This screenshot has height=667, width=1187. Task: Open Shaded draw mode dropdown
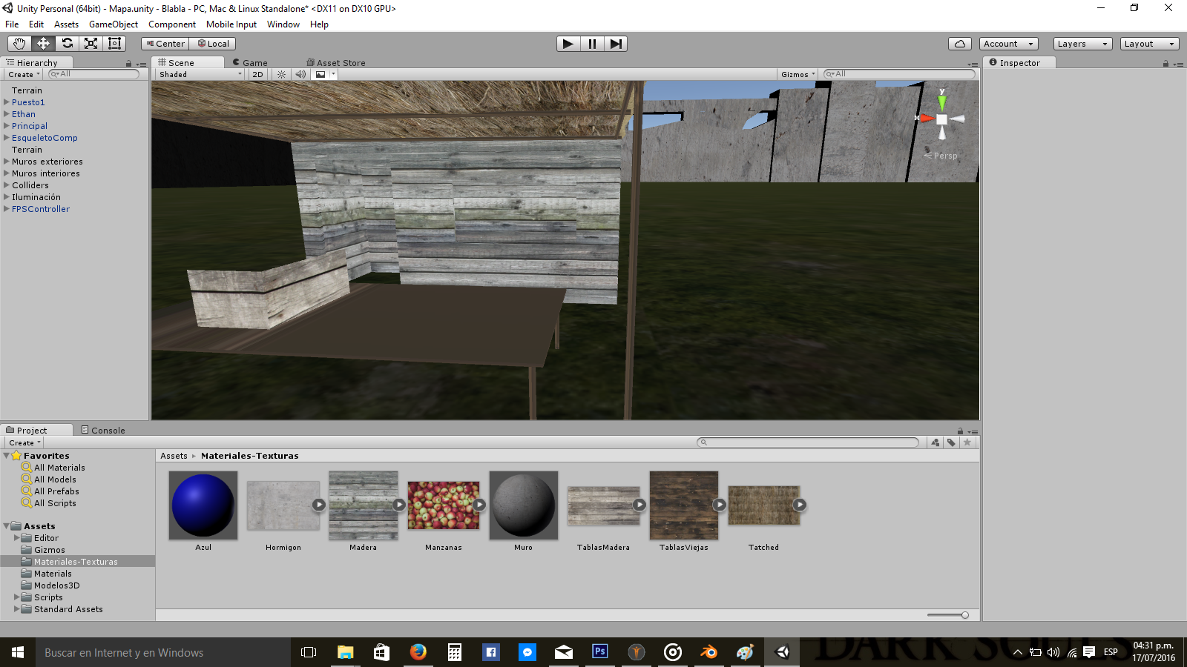point(200,74)
